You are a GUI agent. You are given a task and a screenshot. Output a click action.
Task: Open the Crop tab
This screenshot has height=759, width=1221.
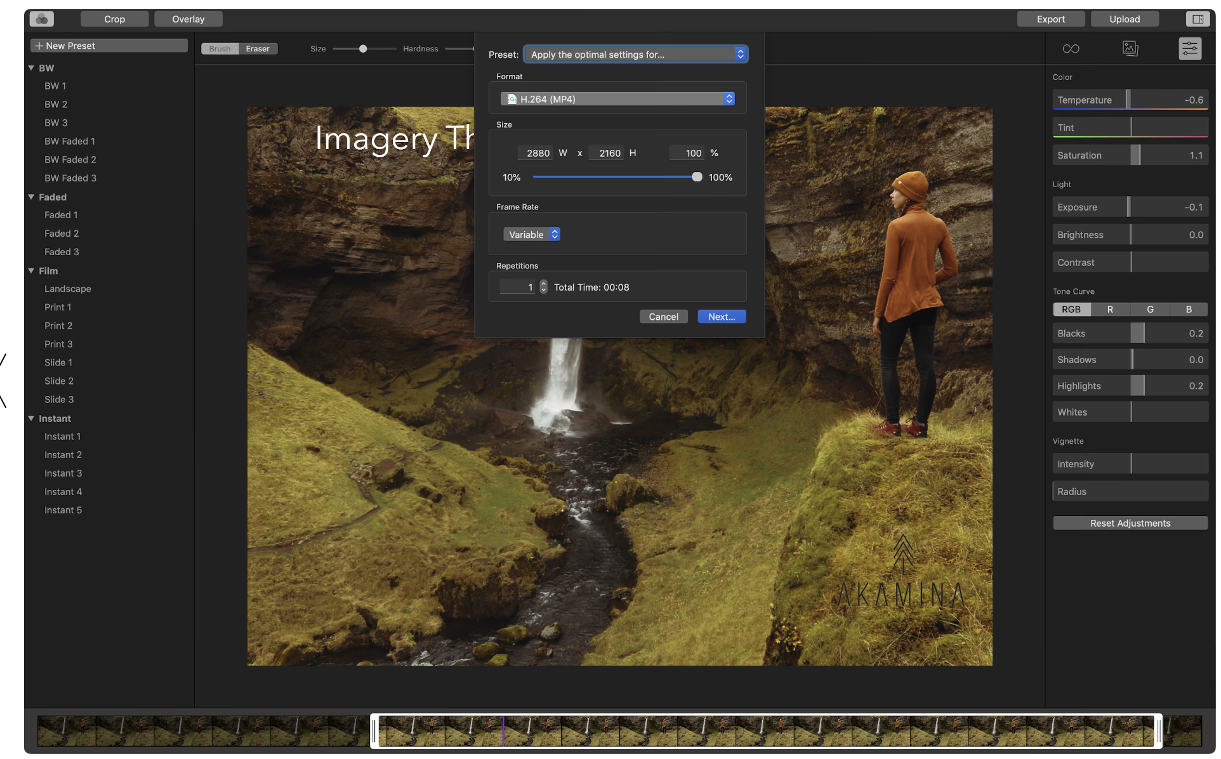coord(114,19)
